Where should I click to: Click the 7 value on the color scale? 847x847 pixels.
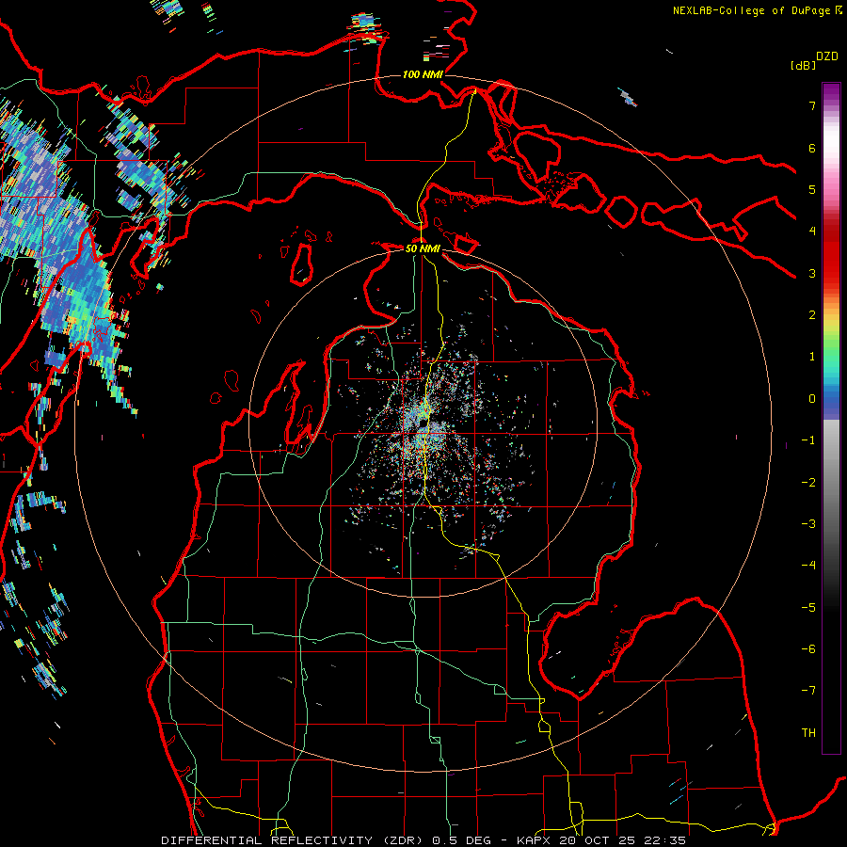812,105
